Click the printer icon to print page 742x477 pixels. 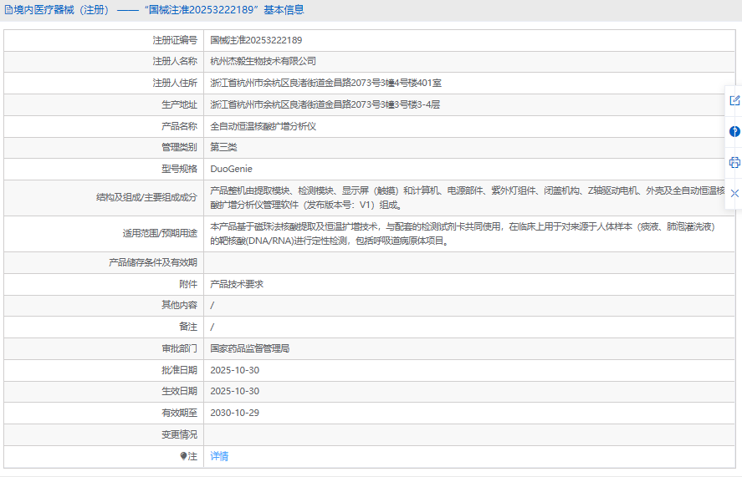[734, 162]
